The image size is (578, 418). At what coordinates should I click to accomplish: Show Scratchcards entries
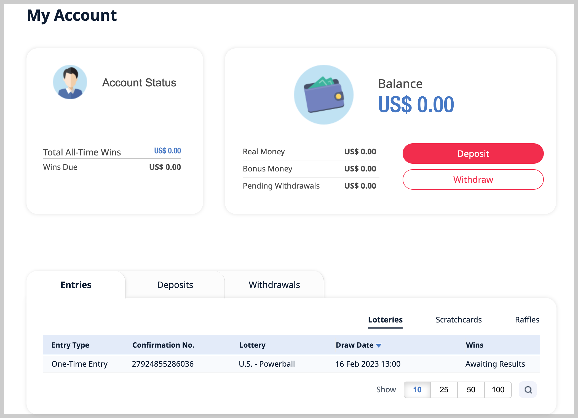pyautogui.click(x=458, y=320)
